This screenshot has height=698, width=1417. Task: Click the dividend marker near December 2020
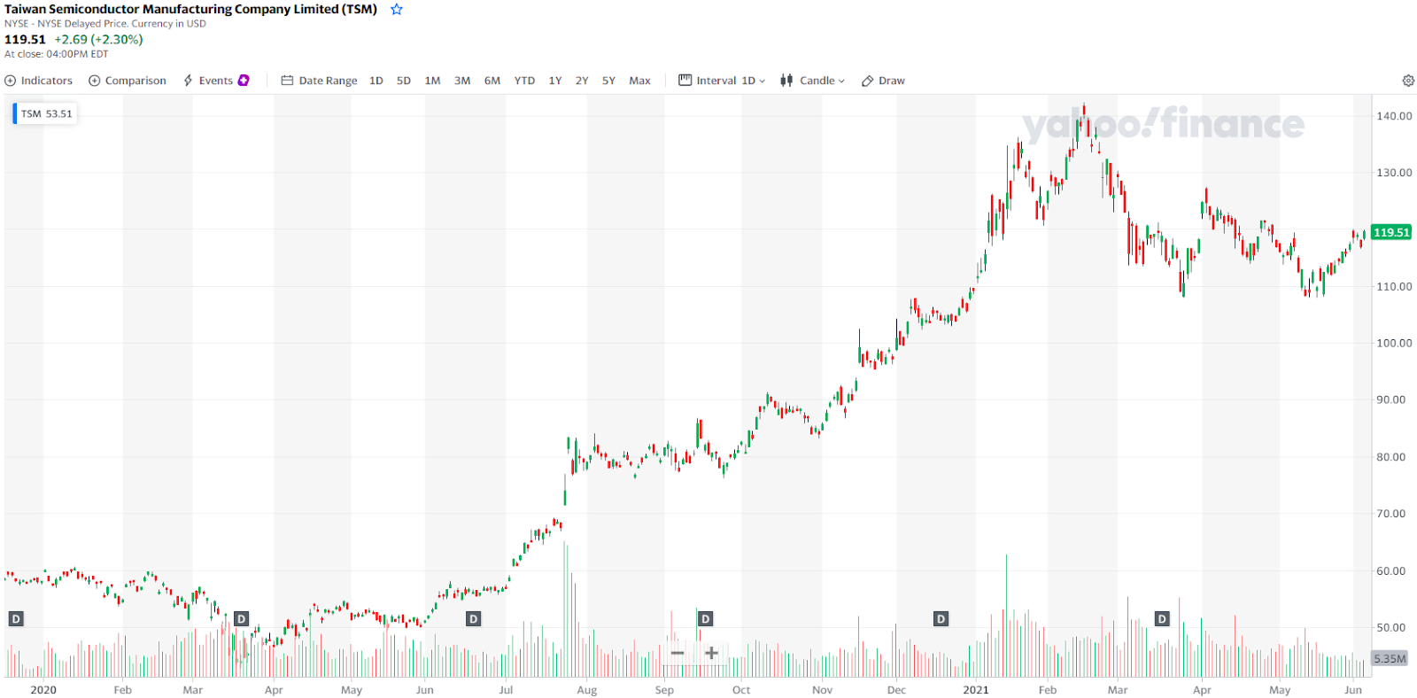pyautogui.click(x=941, y=619)
